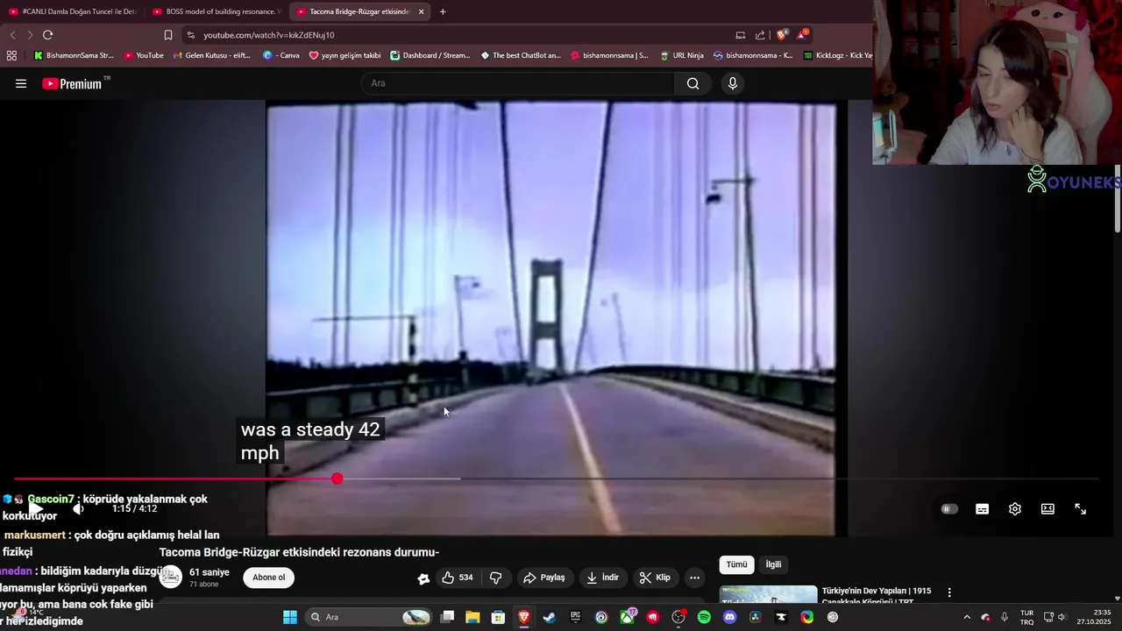Open the Canva bookmark
Viewport: 1122px width, 631px height.
click(281, 55)
